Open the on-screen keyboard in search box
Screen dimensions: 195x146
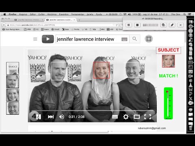[124, 39]
